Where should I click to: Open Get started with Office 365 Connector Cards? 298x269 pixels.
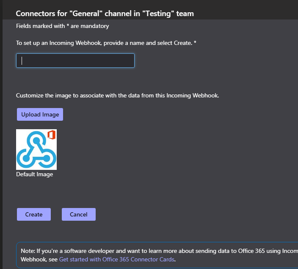coord(117,259)
